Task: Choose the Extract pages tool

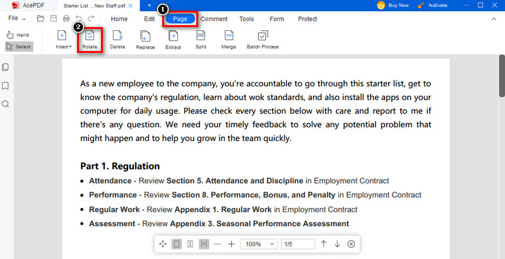Action: click(x=173, y=39)
